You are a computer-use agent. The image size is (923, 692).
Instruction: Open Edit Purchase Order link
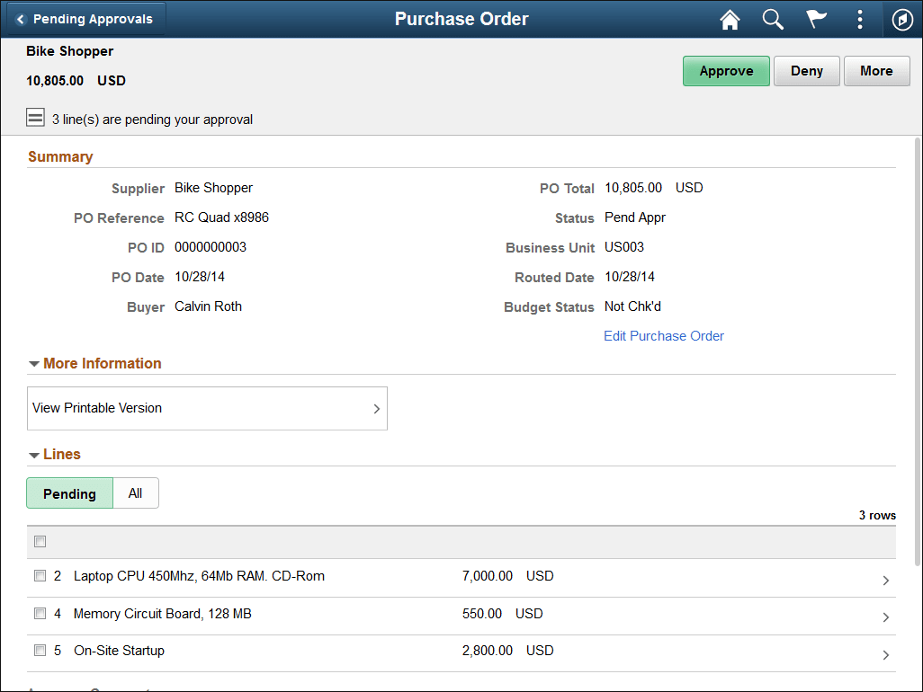coord(664,335)
